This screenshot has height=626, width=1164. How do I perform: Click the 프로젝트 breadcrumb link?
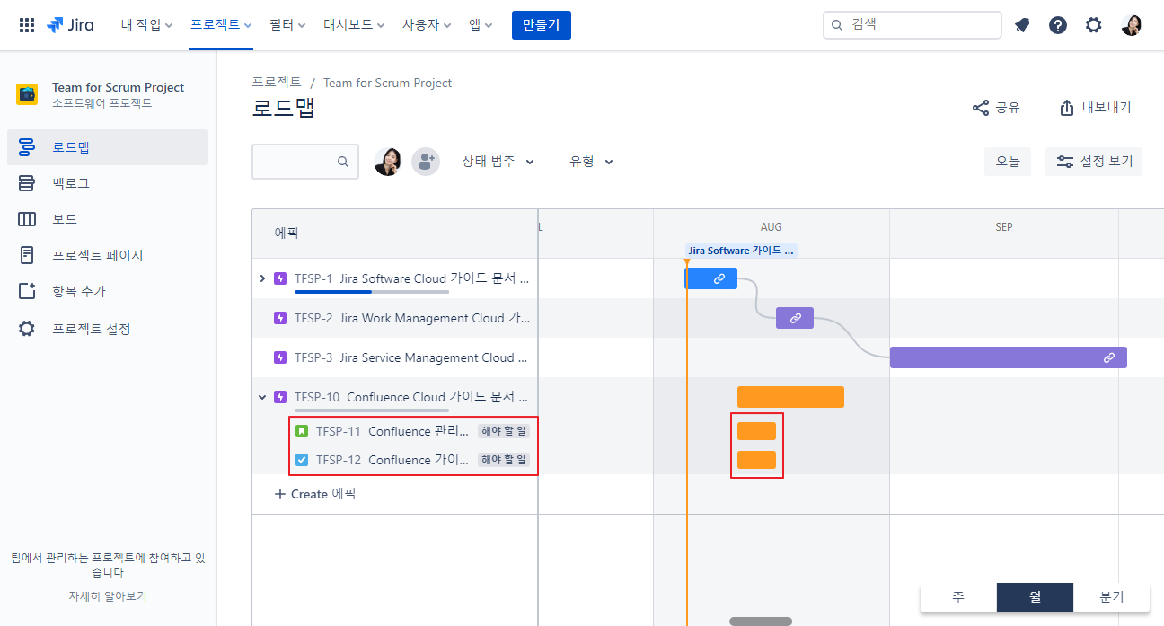click(x=277, y=83)
